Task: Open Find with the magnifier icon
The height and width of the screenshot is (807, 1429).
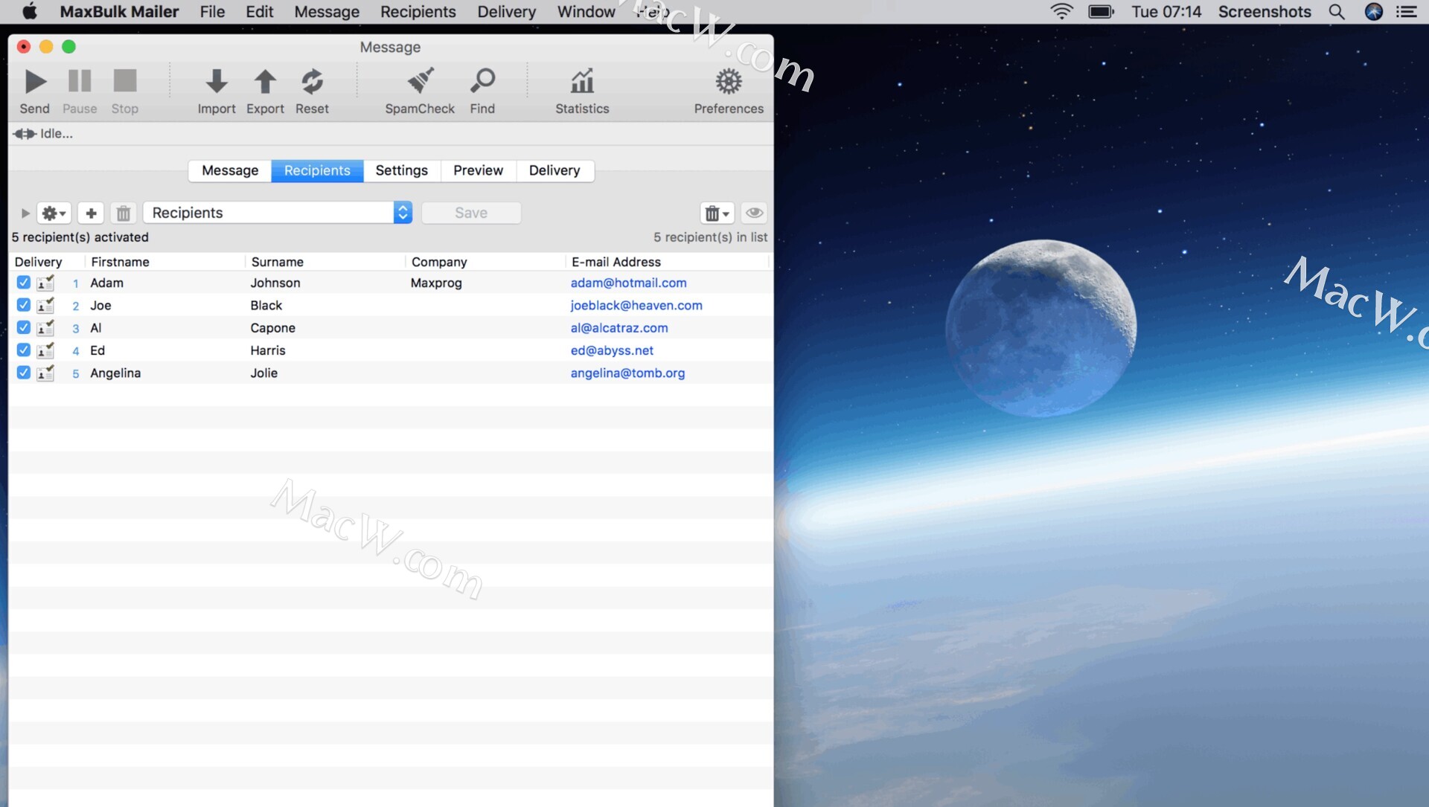Action: tap(482, 81)
